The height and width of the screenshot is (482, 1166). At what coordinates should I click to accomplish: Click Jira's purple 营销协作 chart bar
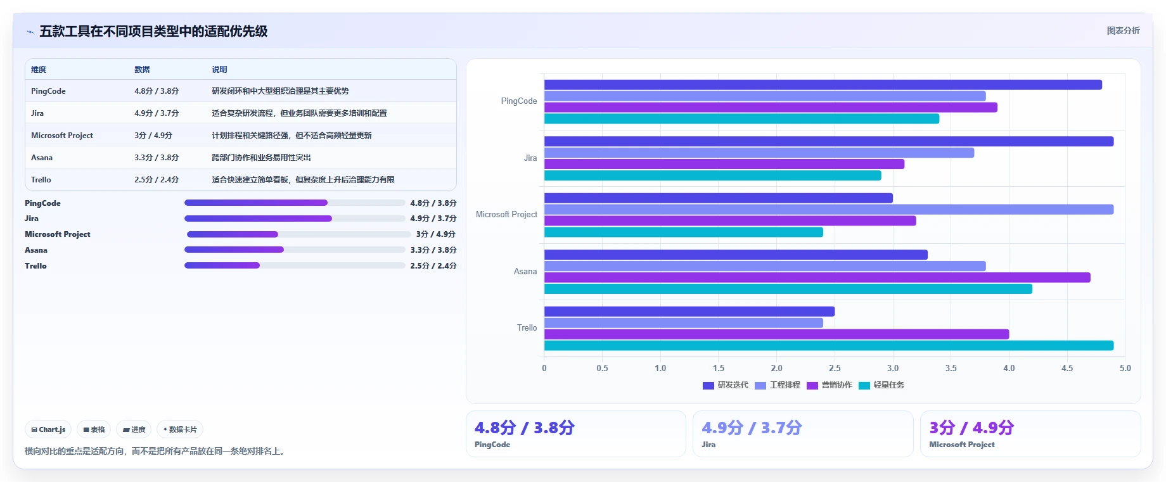(x=724, y=164)
